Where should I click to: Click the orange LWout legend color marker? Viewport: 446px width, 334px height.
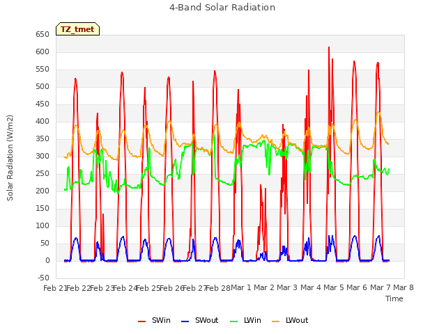(276, 321)
